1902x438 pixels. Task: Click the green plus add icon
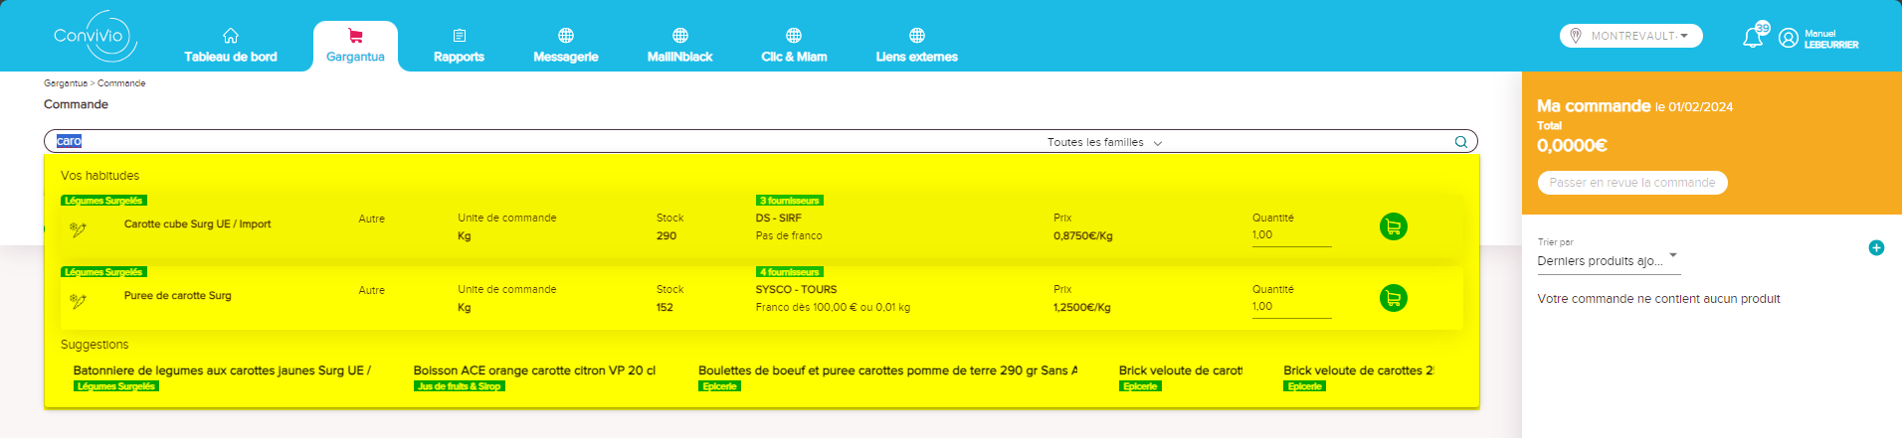[x=1876, y=248]
